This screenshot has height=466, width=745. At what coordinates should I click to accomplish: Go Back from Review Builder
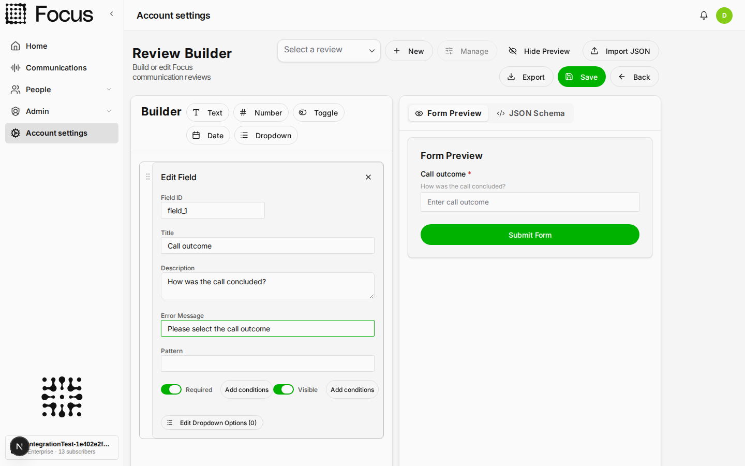634,77
